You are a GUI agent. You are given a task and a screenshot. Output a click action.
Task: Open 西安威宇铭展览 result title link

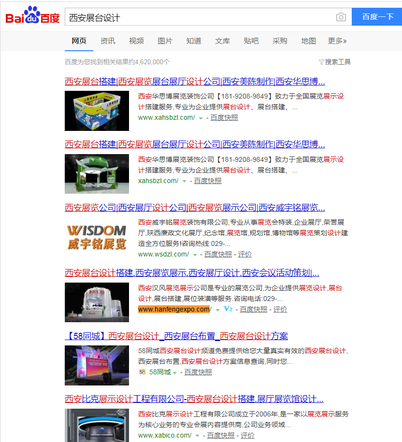[x=195, y=208]
